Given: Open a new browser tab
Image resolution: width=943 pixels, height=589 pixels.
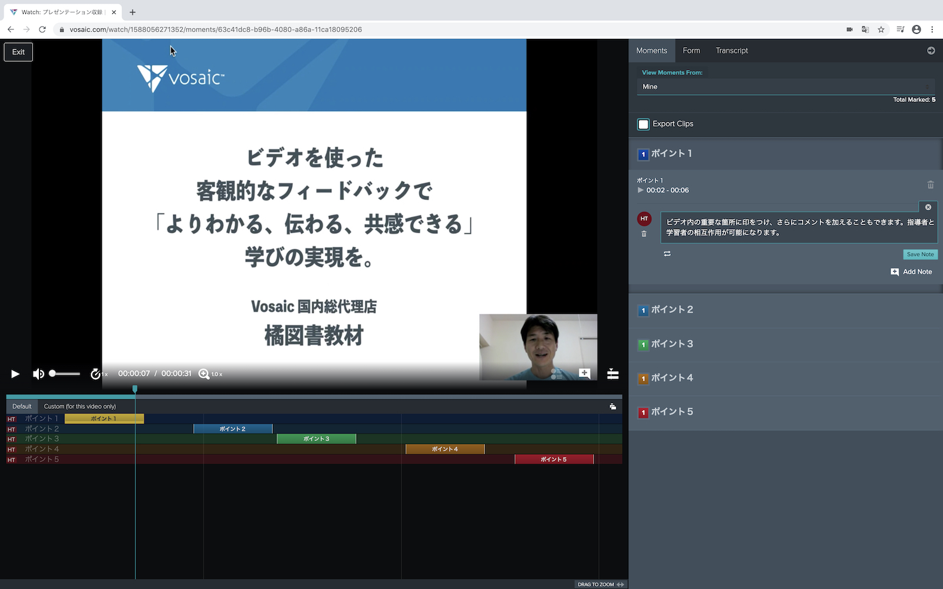Looking at the screenshot, I should 133,12.
